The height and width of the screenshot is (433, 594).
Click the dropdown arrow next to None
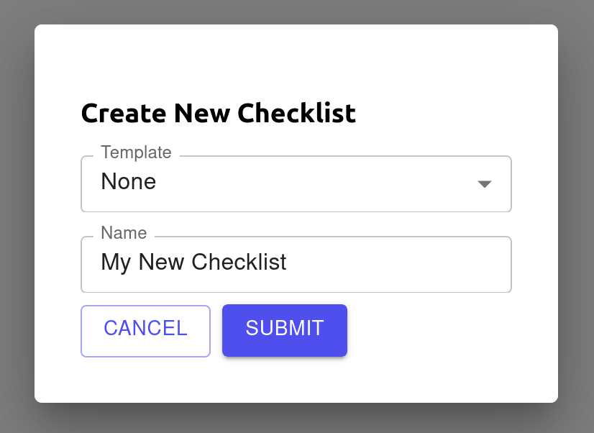pyautogui.click(x=485, y=184)
